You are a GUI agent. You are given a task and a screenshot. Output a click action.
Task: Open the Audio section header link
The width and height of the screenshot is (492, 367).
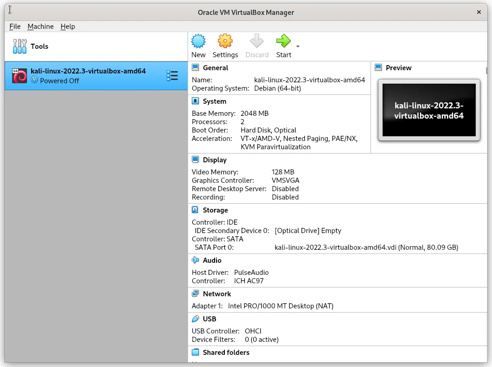212,260
